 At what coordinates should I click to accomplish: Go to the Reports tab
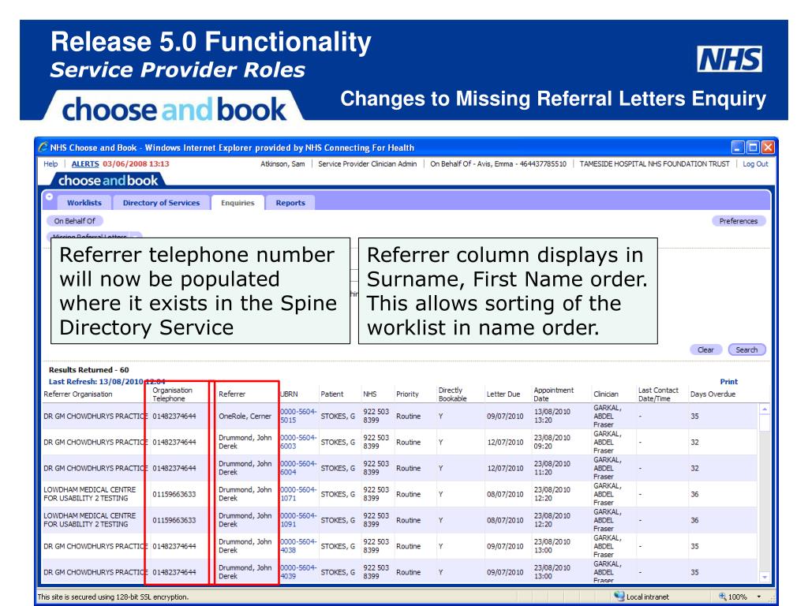[x=290, y=203]
